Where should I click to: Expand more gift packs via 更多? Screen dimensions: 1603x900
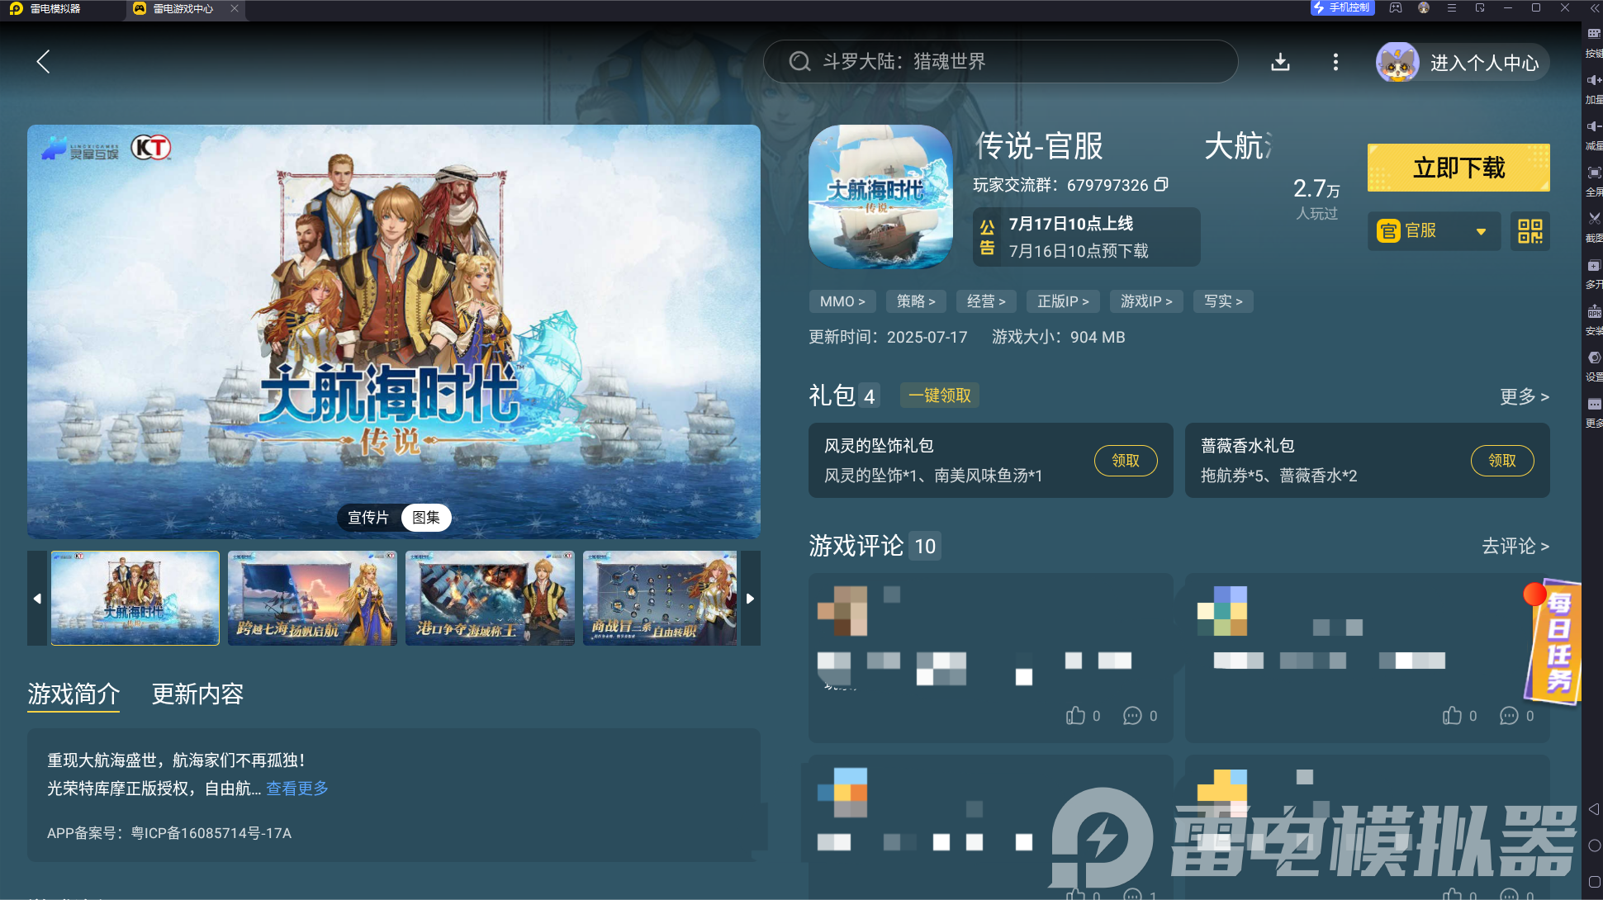pyautogui.click(x=1524, y=396)
